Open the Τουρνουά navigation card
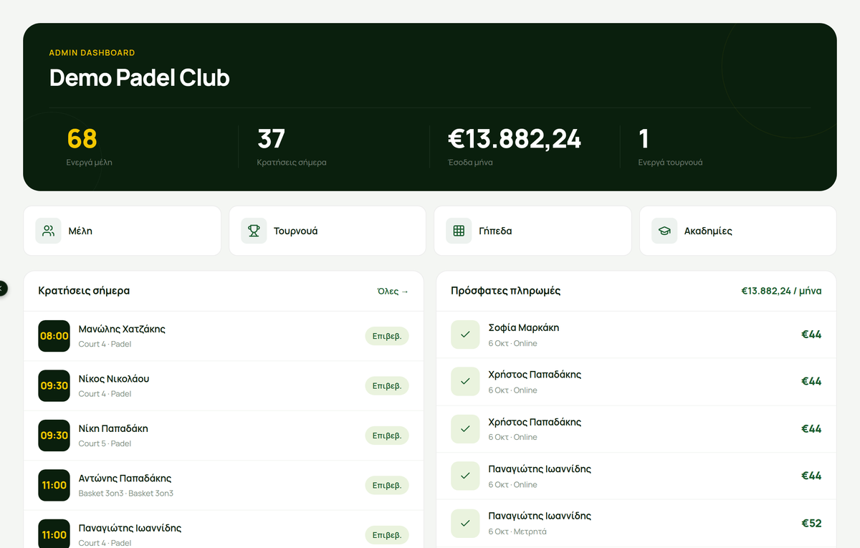 tap(328, 231)
